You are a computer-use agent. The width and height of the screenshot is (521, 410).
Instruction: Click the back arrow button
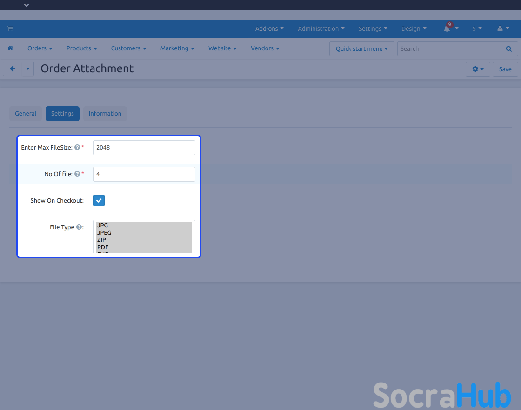click(x=13, y=69)
